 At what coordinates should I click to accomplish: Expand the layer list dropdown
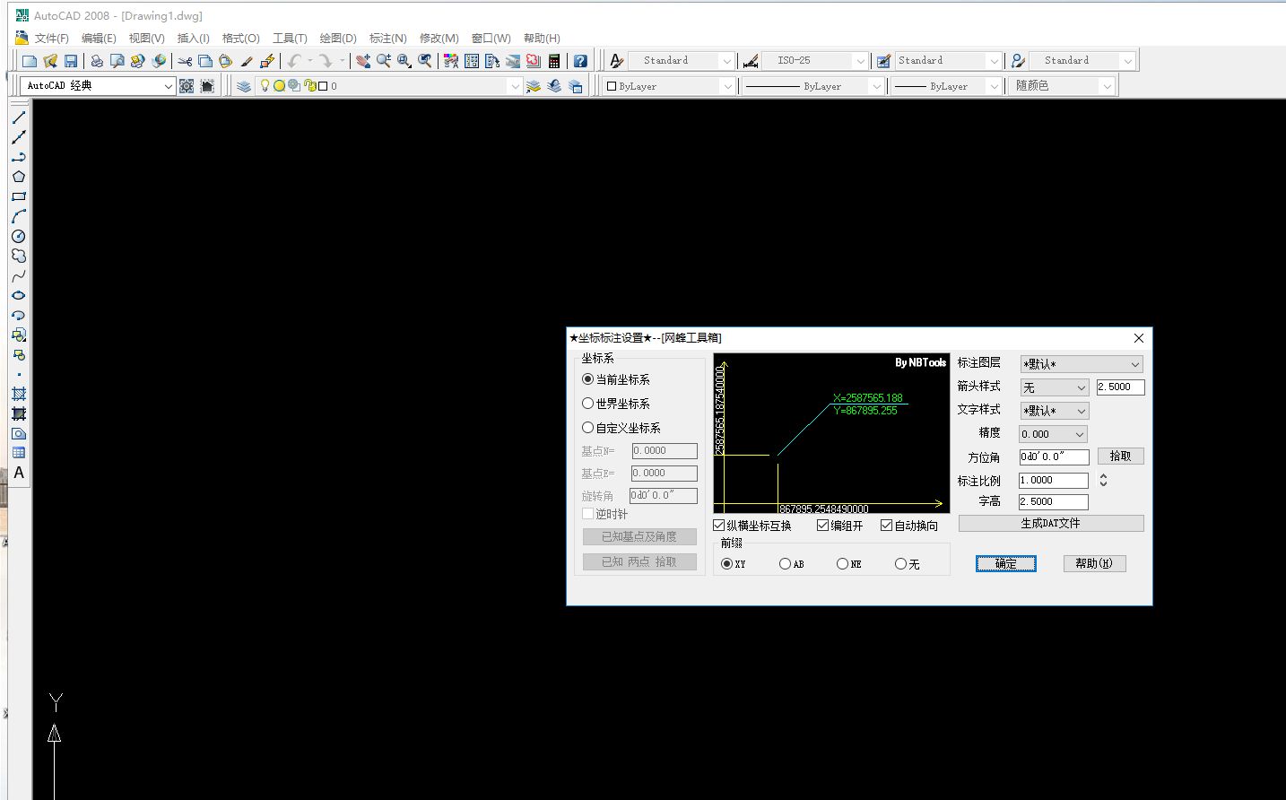(x=515, y=86)
